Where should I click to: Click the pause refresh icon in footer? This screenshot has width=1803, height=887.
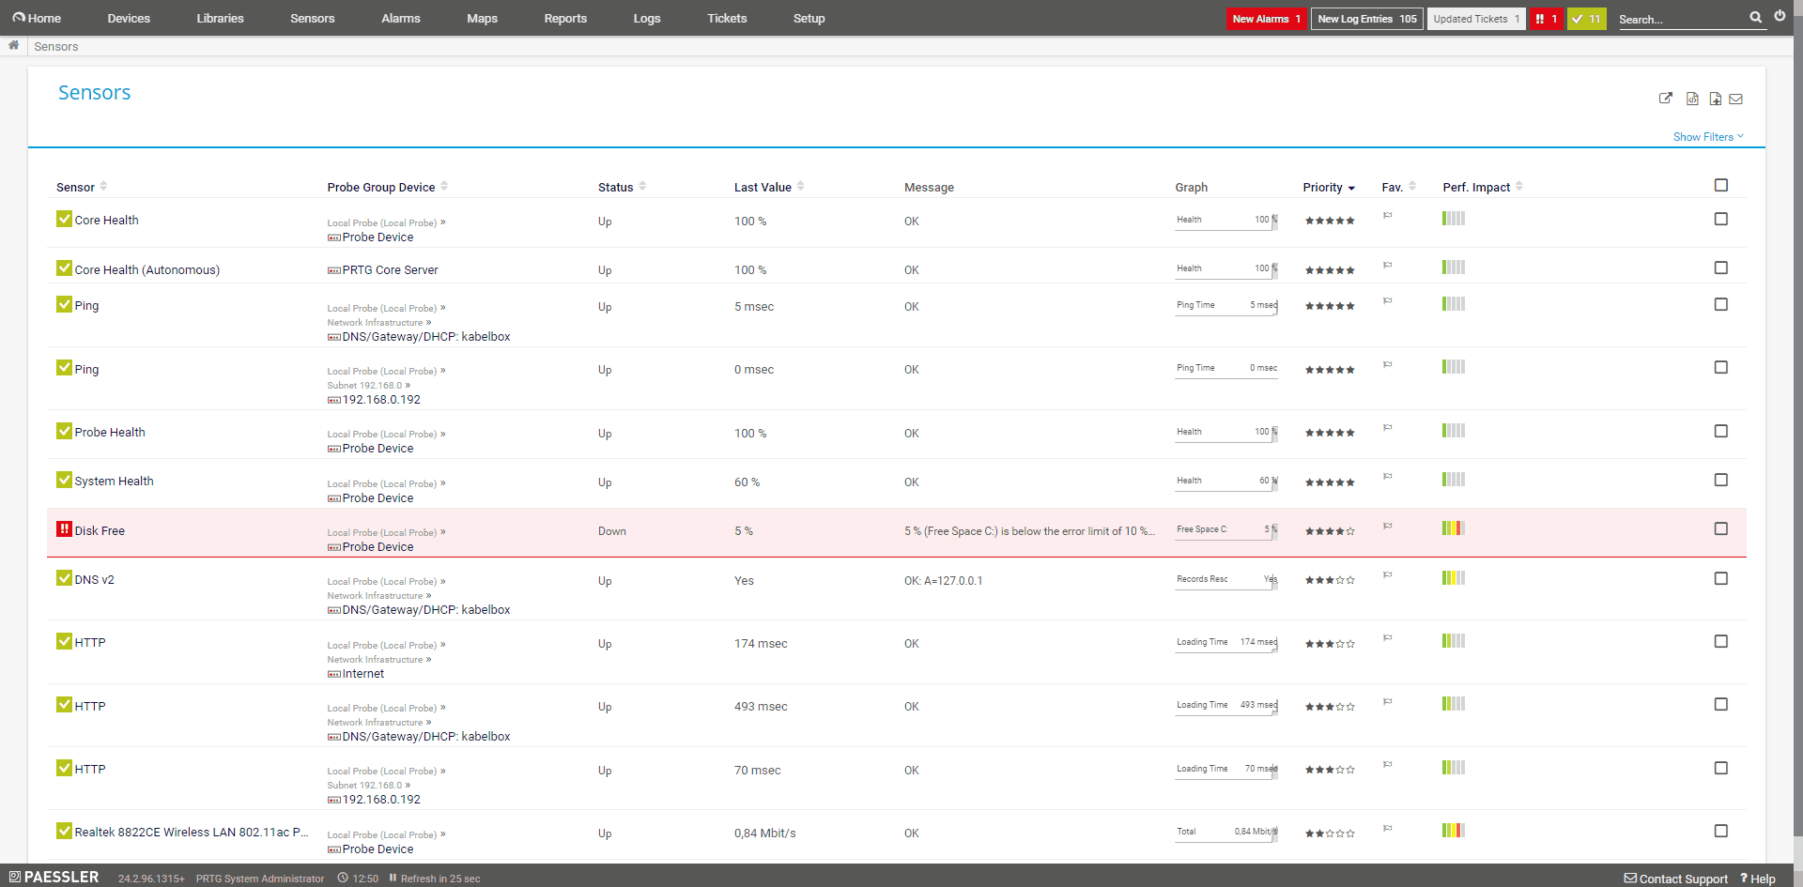pyautogui.click(x=393, y=879)
